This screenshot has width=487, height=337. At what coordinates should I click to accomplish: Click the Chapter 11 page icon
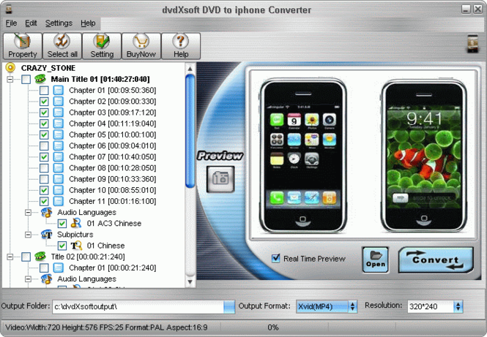point(58,201)
